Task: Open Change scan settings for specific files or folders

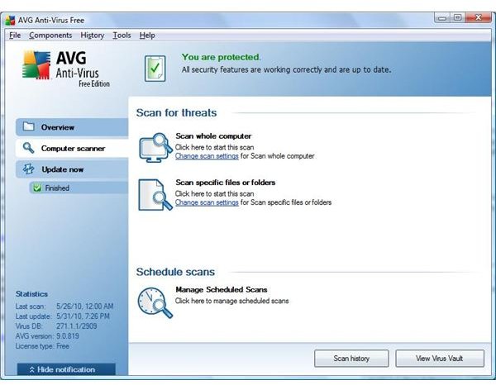Action: coord(207,202)
